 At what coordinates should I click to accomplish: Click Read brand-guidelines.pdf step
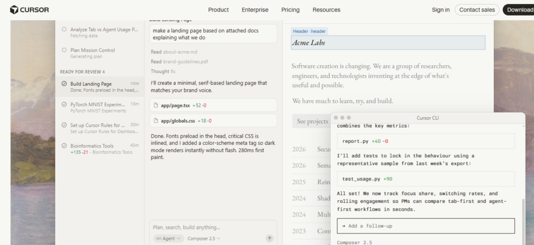(x=179, y=62)
